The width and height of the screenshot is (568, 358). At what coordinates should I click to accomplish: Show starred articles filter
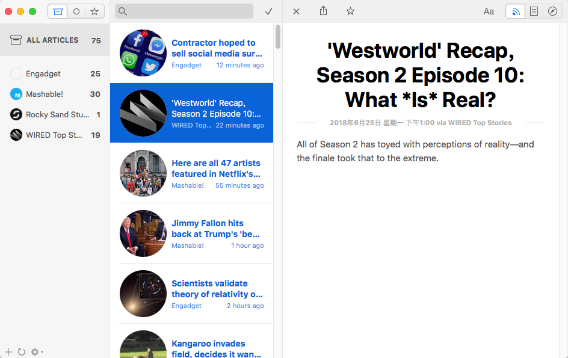[94, 11]
